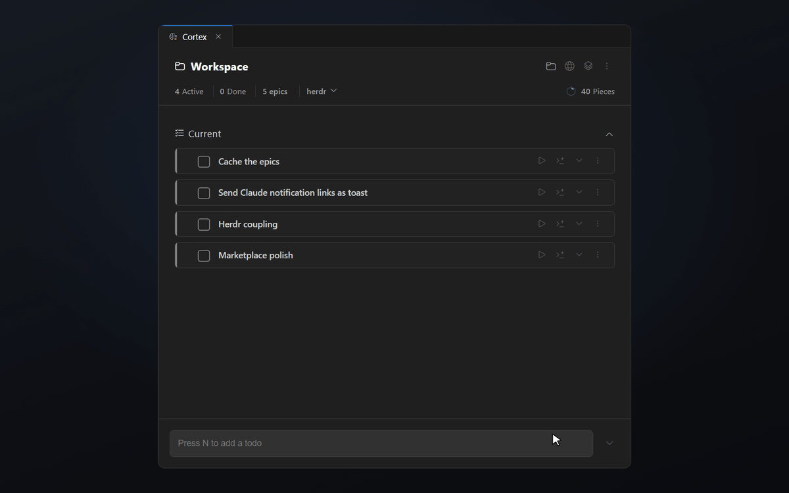
Task: Close the Cortex tab
Action: tap(218, 37)
